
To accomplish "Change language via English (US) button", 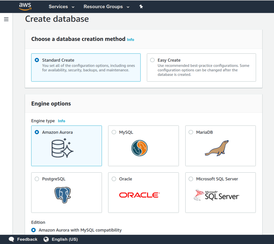I will (65, 239).
